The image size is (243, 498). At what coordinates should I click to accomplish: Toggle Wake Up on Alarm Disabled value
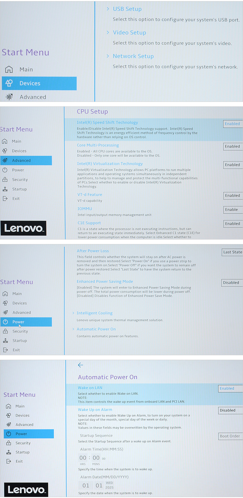[x=230, y=410]
